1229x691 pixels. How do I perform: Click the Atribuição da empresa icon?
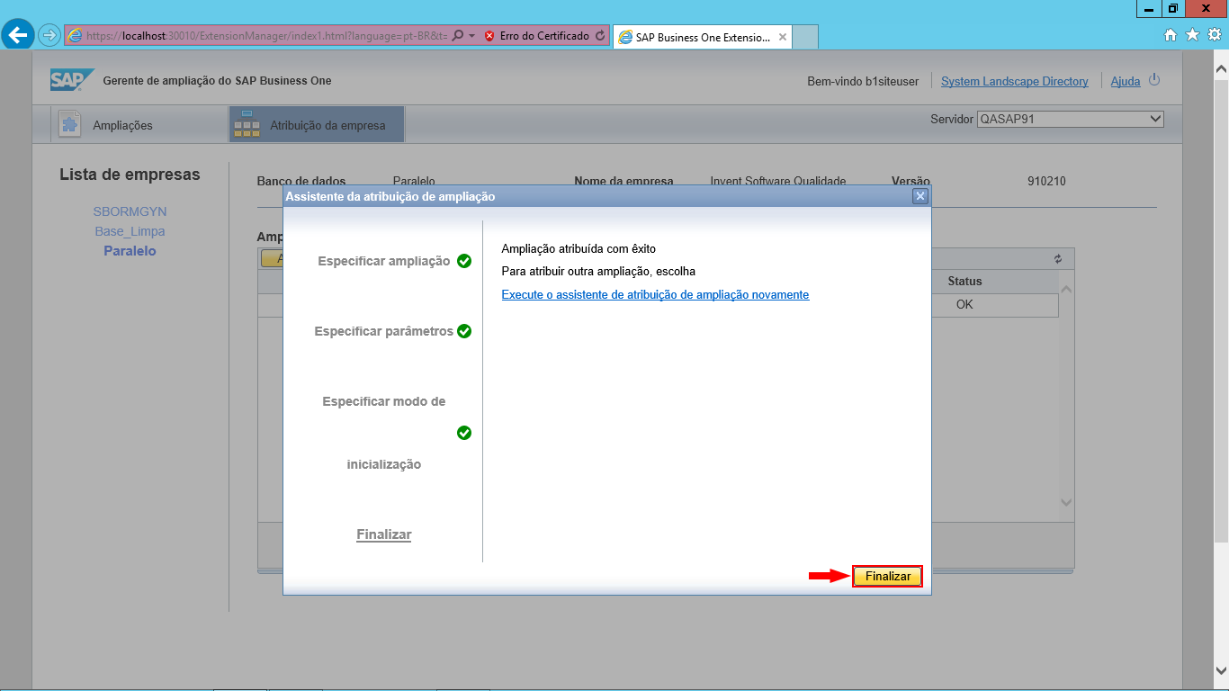tap(247, 124)
